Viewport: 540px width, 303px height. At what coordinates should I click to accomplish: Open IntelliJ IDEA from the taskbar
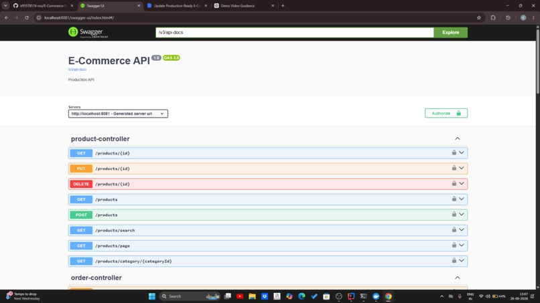coord(351,296)
